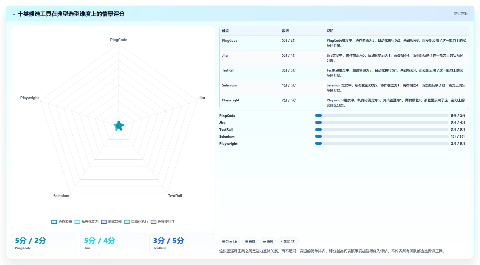The image size is (480, 265).
Task: Click the PingCode axis label on the radar
Action: pyautogui.click(x=119, y=40)
